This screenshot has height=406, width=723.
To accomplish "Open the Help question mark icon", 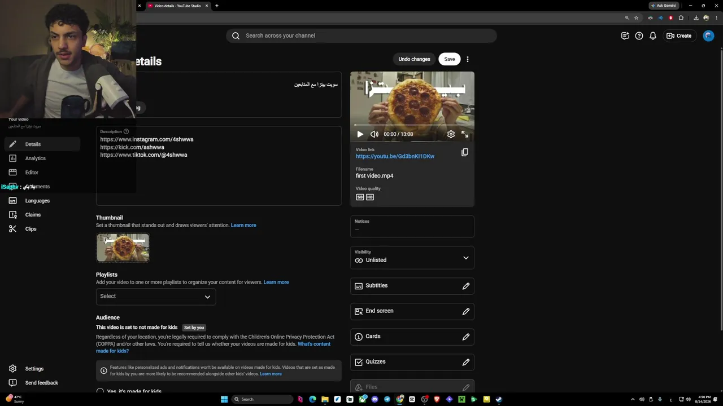I will click(639, 36).
